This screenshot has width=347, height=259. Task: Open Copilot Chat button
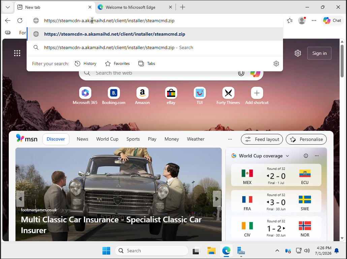tap(332, 21)
